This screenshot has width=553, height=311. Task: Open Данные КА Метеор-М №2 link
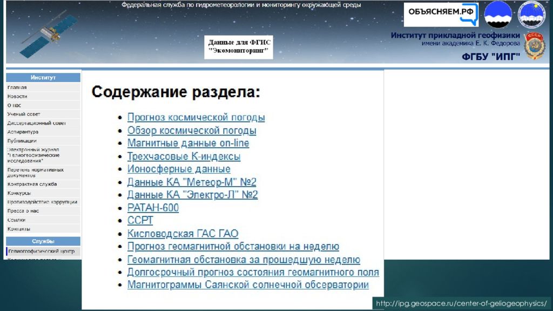click(x=192, y=182)
